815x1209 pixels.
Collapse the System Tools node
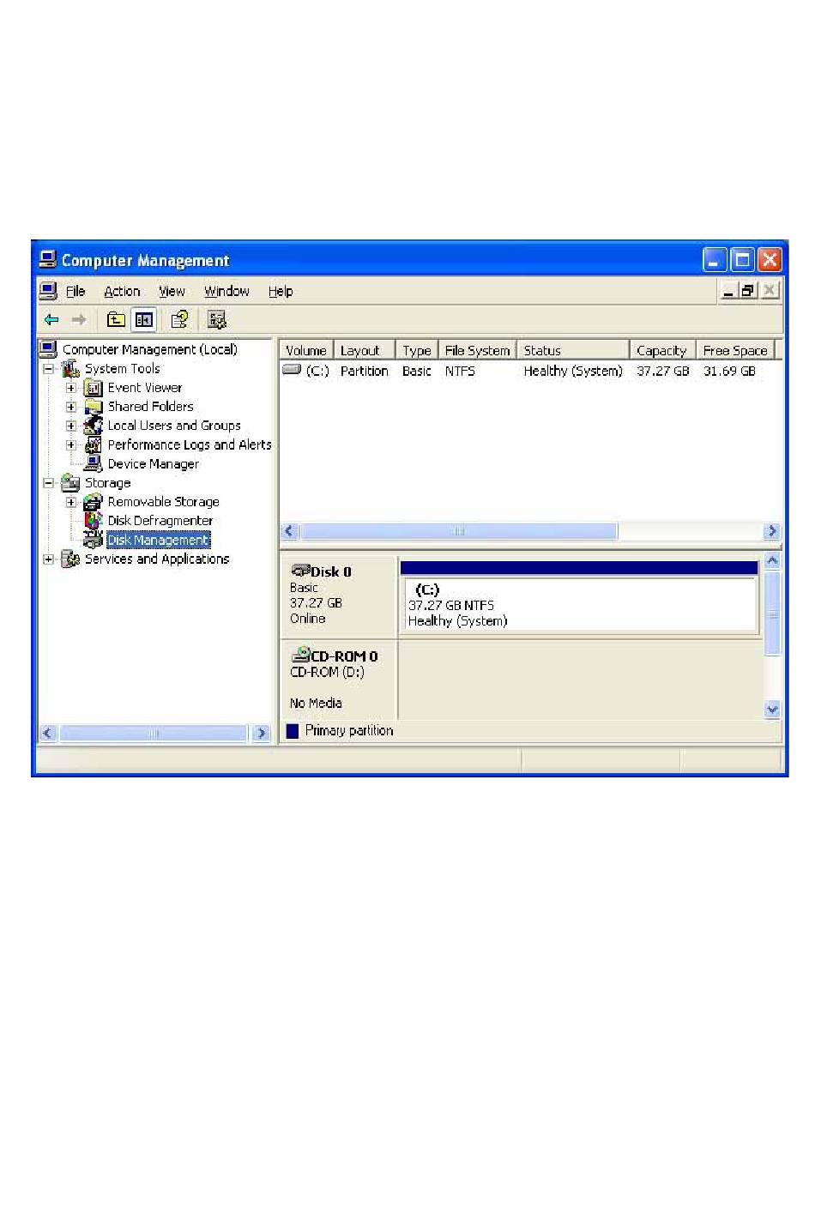[49, 369]
